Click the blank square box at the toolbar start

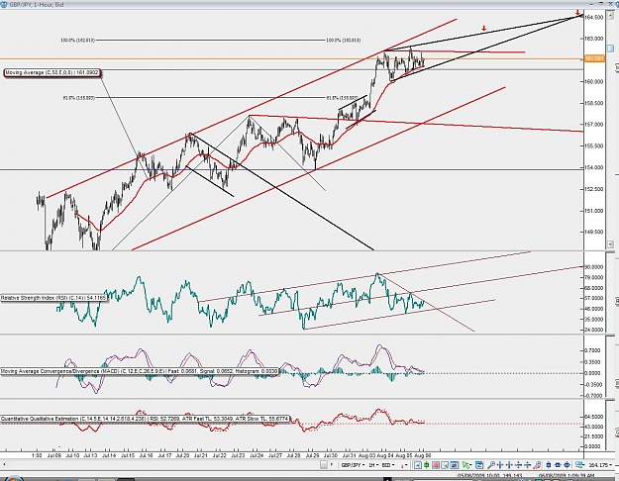pyautogui.click(x=324, y=465)
